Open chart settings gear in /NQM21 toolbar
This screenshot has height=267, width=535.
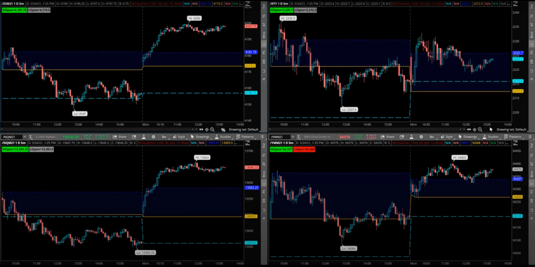tap(153, 137)
